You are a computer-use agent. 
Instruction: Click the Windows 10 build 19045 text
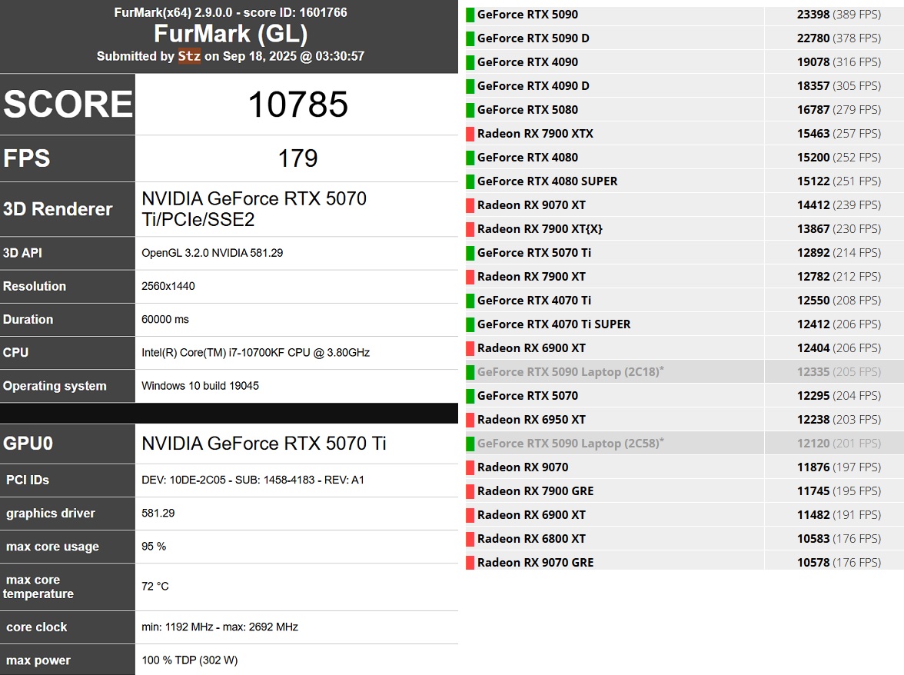click(200, 386)
